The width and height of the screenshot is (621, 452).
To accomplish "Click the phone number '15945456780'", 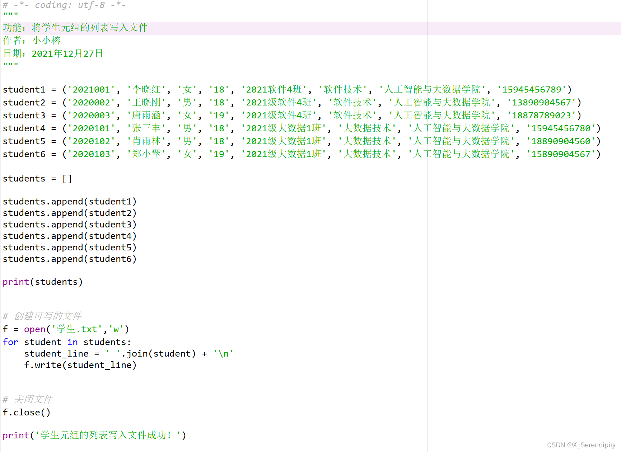I will [x=561, y=128].
